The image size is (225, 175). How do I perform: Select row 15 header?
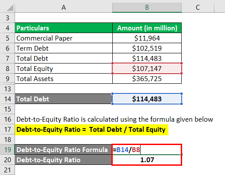pyautogui.click(x=8, y=109)
